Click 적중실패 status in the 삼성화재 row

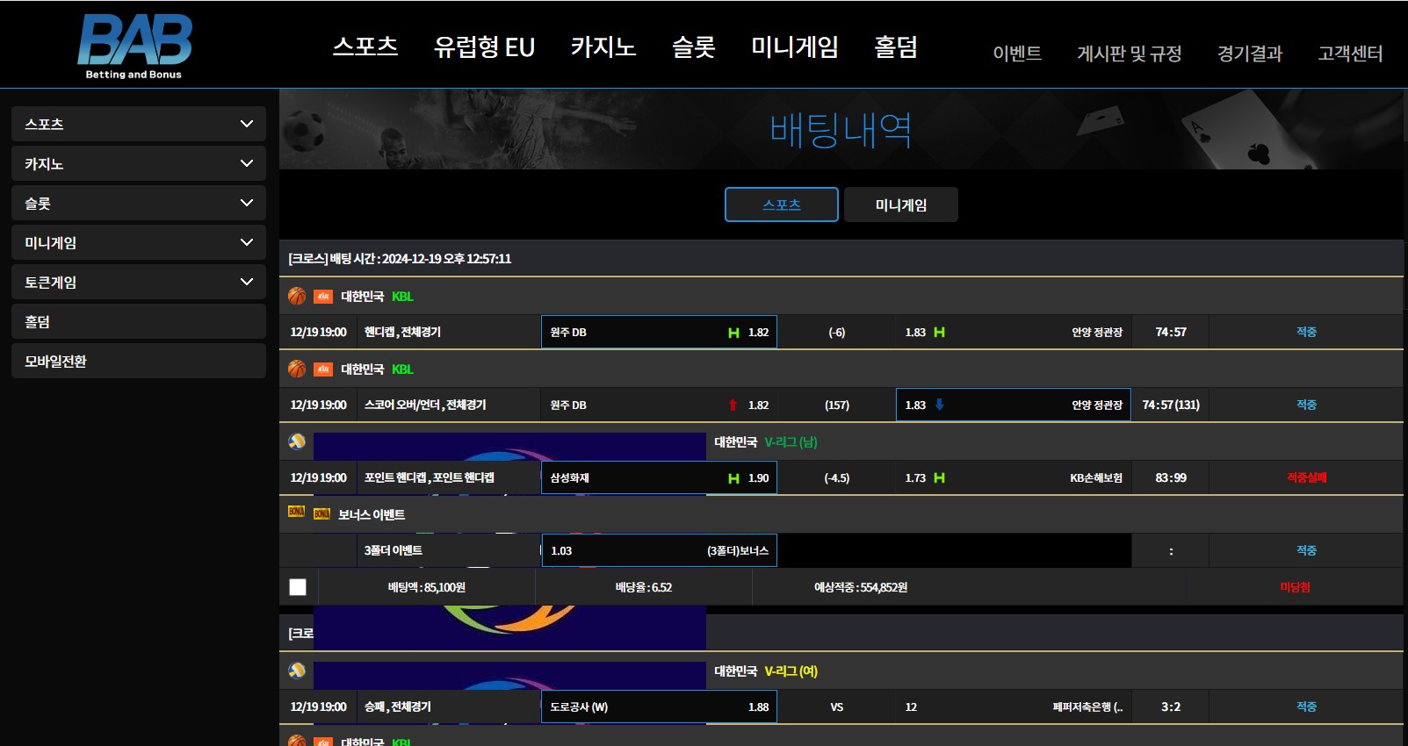[1306, 477]
